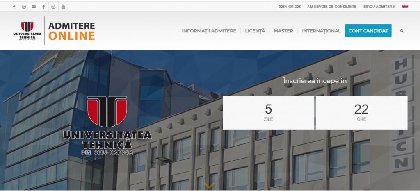Click the mail envelope icon in top bar
This screenshot has height=191, width=420.
tap(34, 7)
